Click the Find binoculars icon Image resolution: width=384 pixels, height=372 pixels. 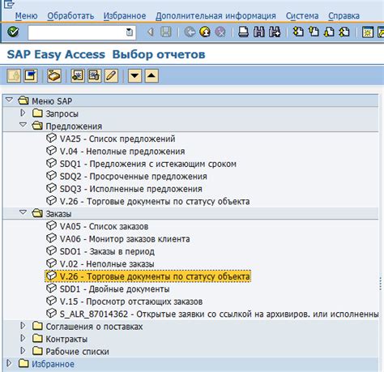pyautogui.click(x=259, y=32)
